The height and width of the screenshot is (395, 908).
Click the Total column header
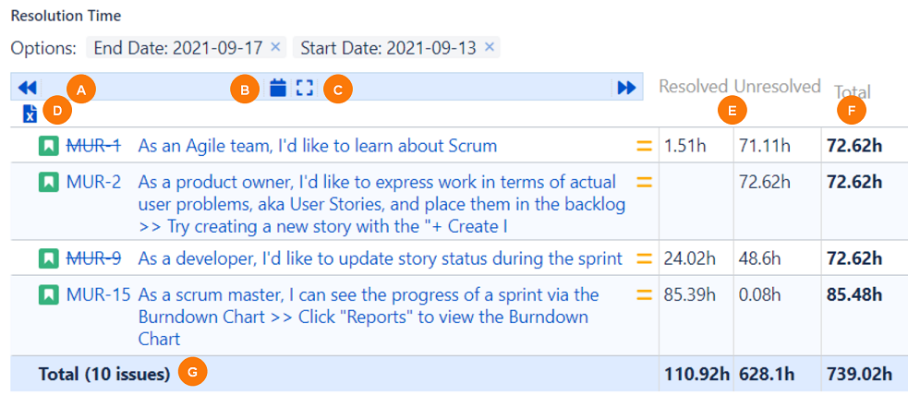tap(853, 91)
